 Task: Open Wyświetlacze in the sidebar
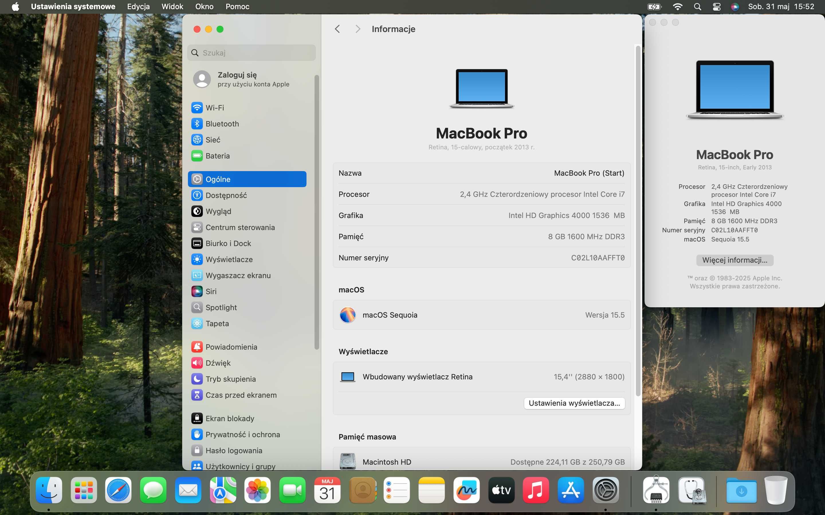(247, 259)
